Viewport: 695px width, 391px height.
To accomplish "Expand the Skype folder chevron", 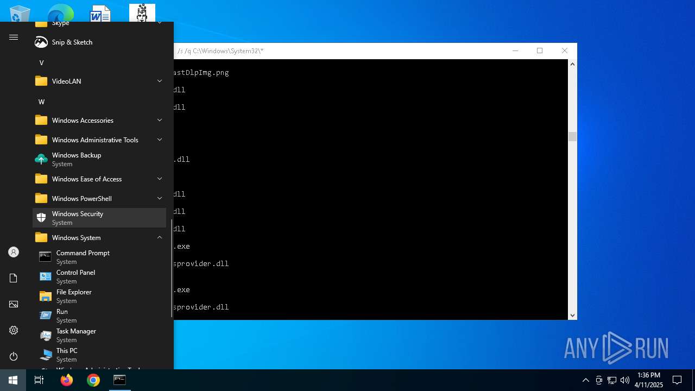I will [160, 23].
